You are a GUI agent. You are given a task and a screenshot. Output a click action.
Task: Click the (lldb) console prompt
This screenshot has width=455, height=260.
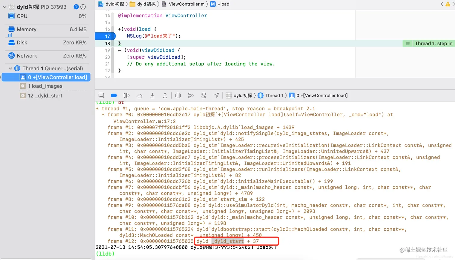click(x=105, y=254)
